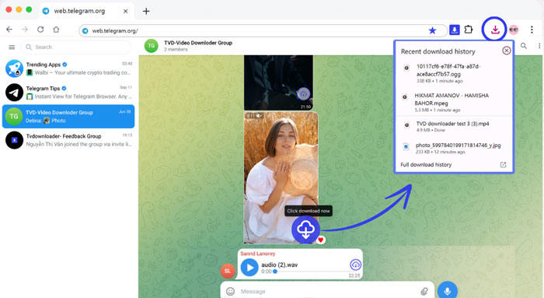The image size is (544, 298).
Task: Open the browser profile avatar
Action: pos(514,30)
